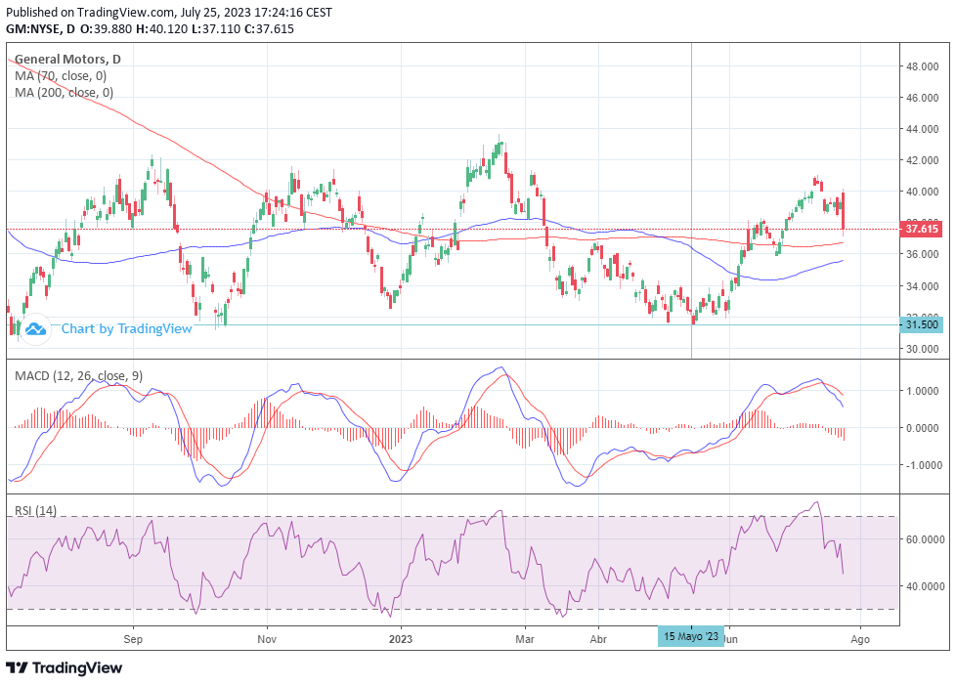Click the 'Published on TradingView.com' header text
This screenshot has width=956, height=686.
[90, 12]
